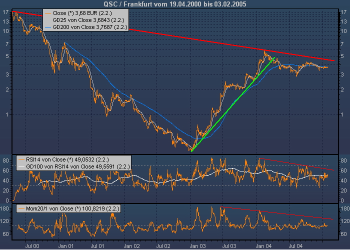
Task: Click the Jan 01 date axis label
Action: [66, 246]
